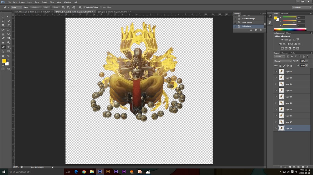Hide Layer 23 visibility eye
The height and width of the screenshot is (175, 313).
276,97
